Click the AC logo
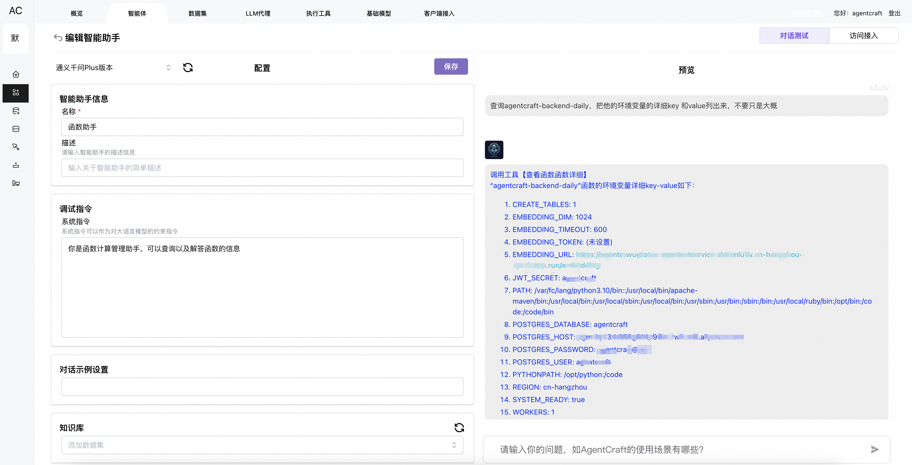This screenshot has width=912, height=465. pyautogui.click(x=16, y=10)
